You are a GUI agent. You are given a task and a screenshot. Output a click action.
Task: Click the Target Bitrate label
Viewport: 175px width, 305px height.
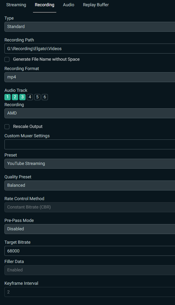click(x=17, y=242)
